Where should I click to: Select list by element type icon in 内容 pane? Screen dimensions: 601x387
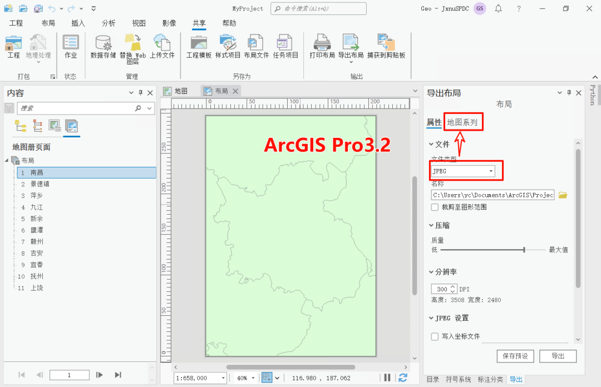click(55, 126)
